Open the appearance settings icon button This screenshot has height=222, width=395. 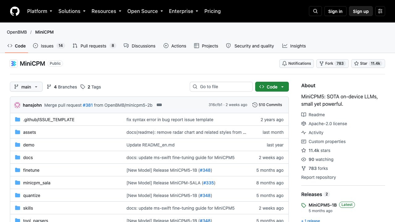[380, 11]
